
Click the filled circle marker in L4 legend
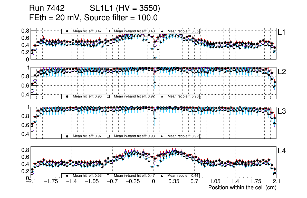click(68, 176)
